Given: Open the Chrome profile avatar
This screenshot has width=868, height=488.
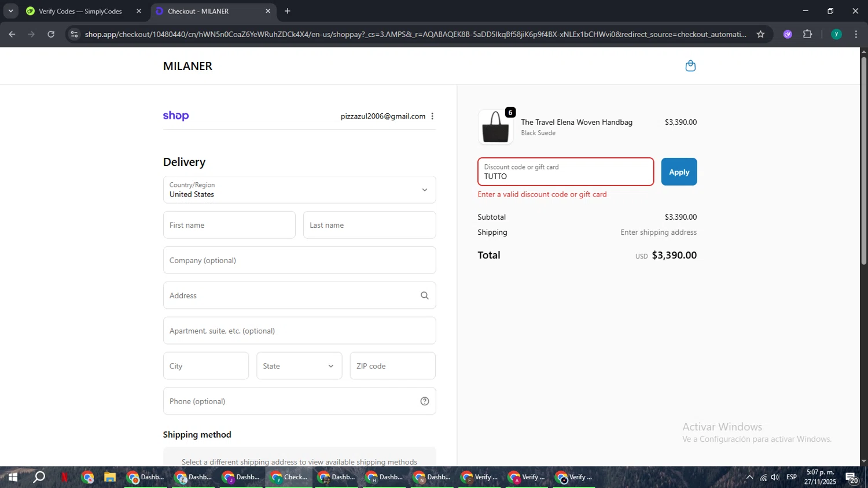Looking at the screenshot, I should pos(836,34).
